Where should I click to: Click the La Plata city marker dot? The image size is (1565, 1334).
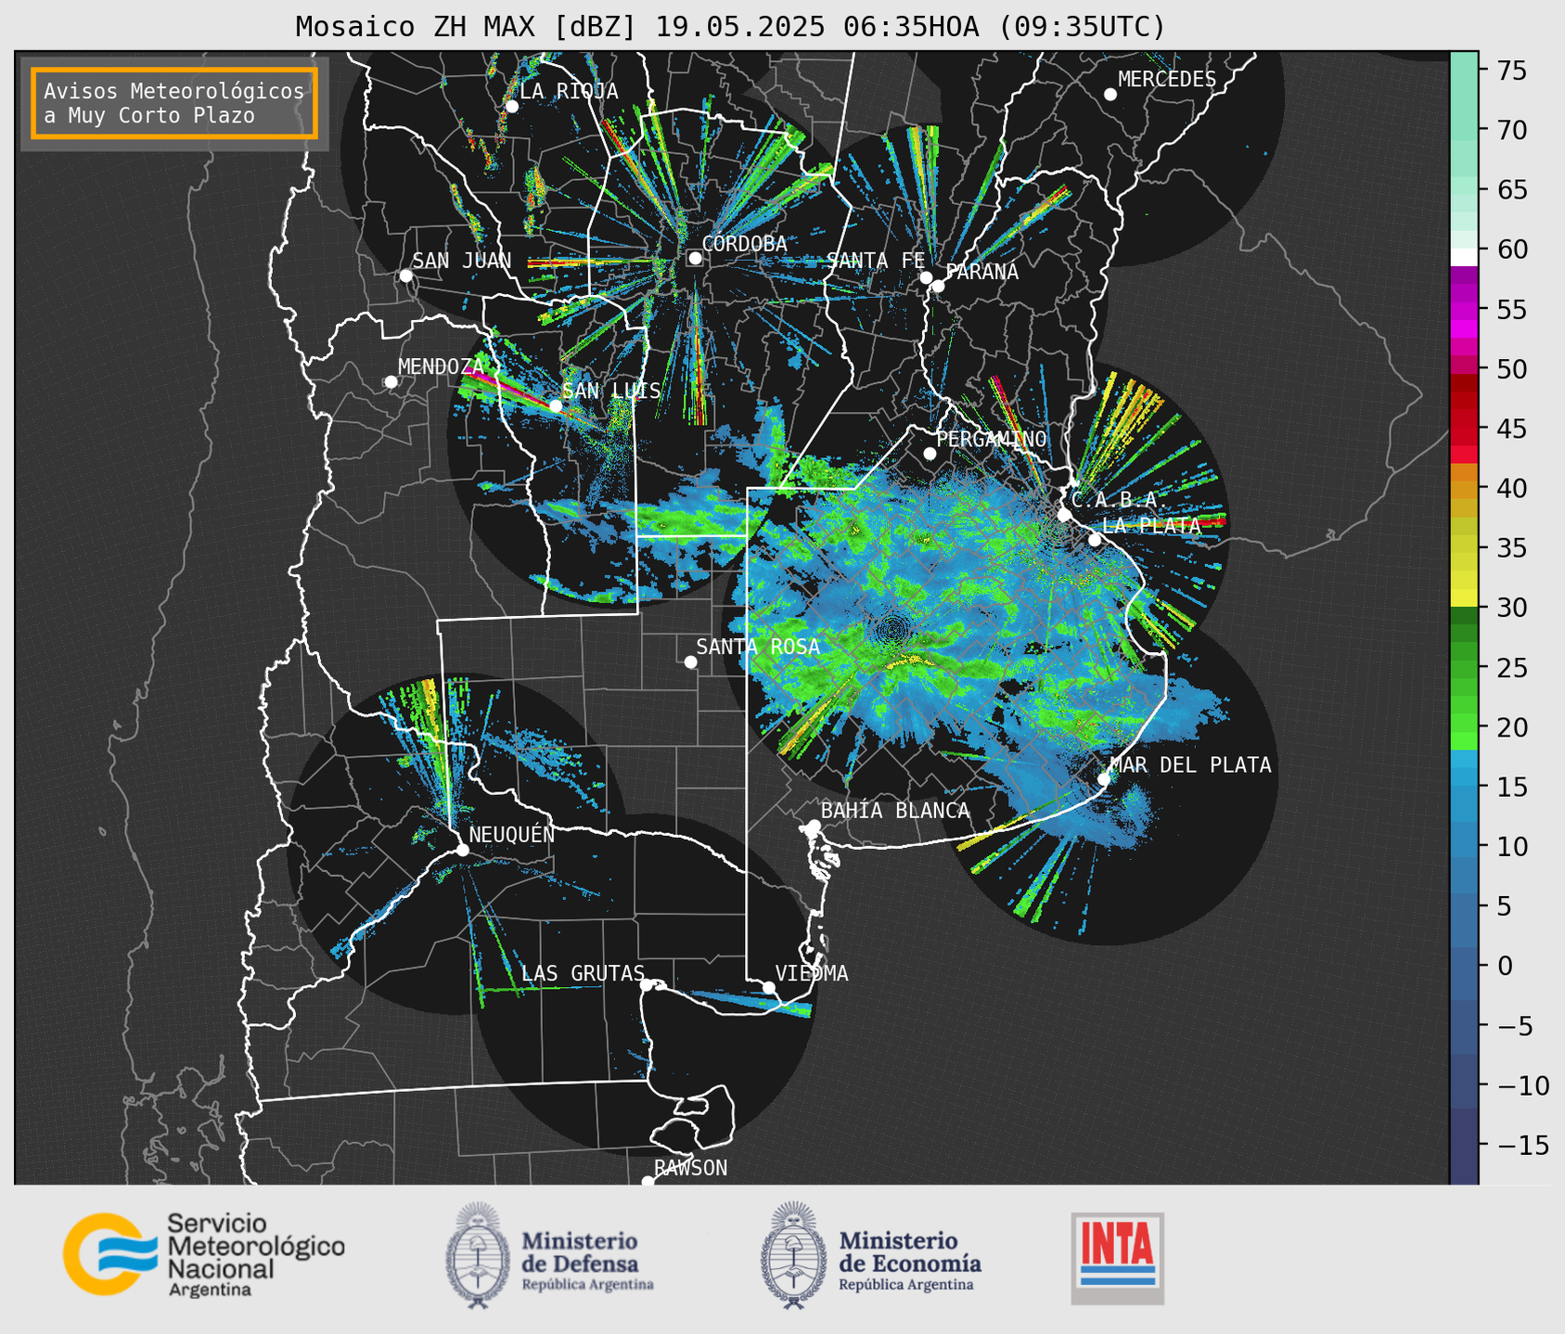click(1095, 540)
